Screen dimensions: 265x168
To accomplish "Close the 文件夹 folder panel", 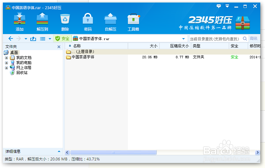I will pos(59,47).
